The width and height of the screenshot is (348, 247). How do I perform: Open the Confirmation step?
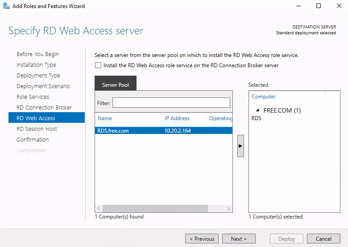point(33,139)
